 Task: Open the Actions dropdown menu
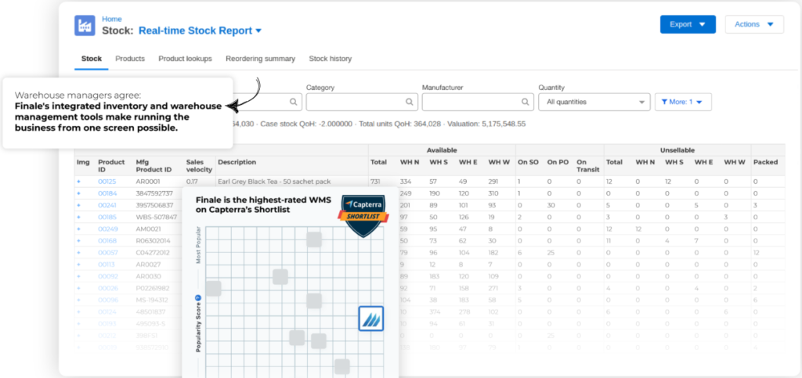pyautogui.click(x=754, y=24)
